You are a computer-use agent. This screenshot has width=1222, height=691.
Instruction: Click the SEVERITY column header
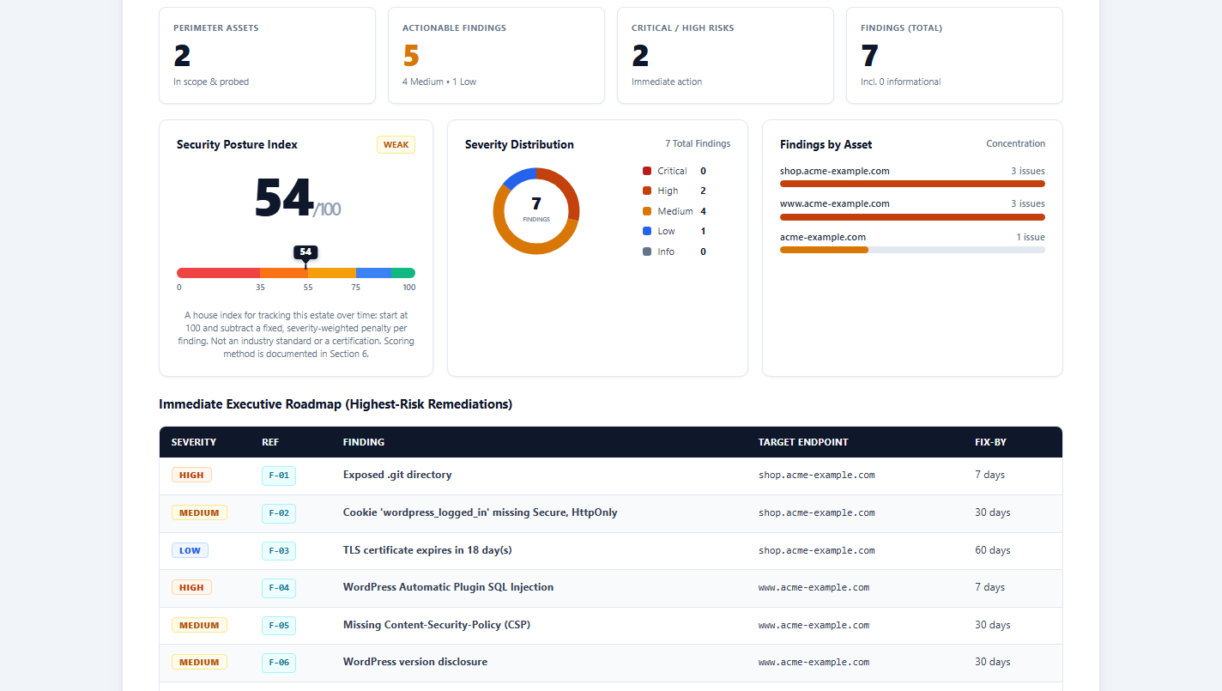[x=194, y=442]
